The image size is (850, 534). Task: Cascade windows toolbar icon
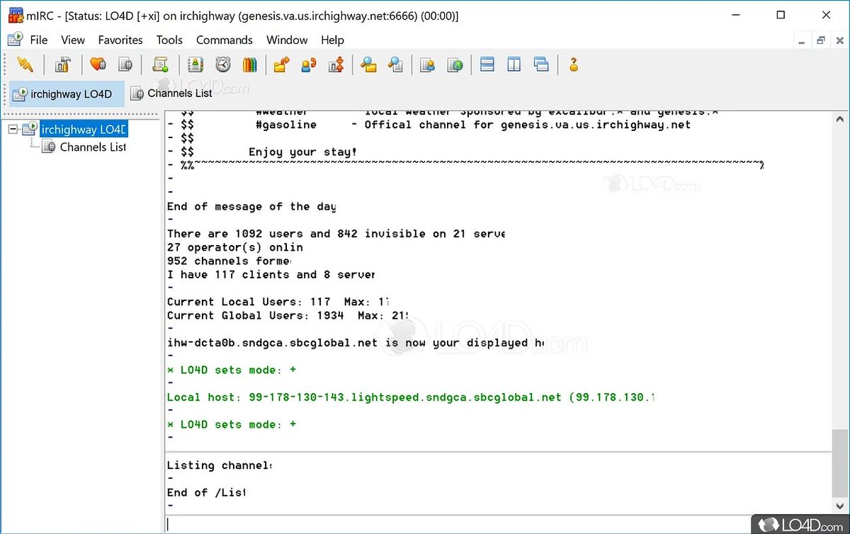point(542,64)
